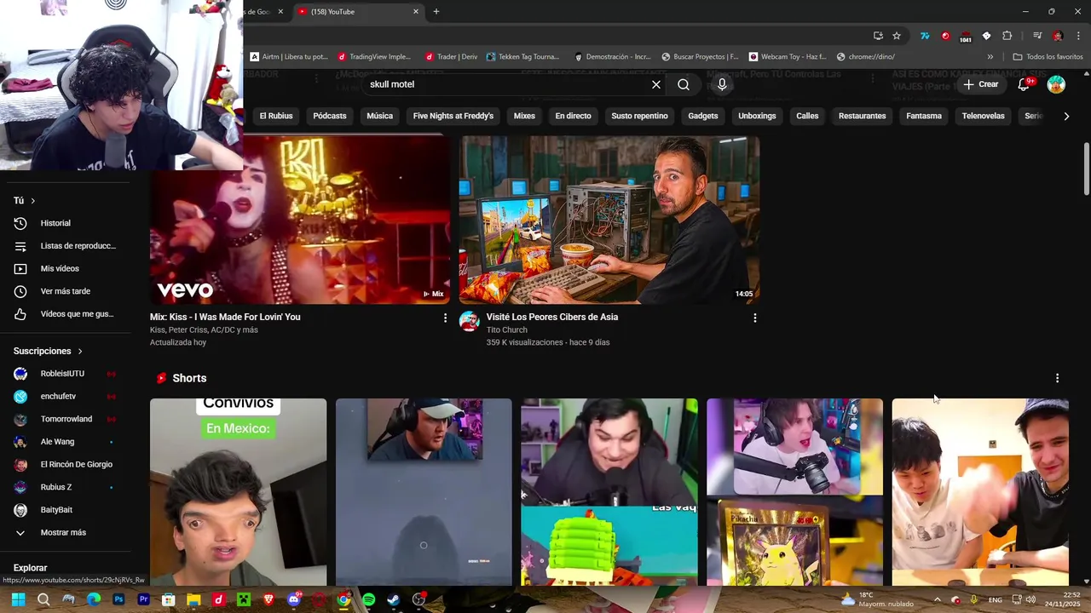Select the El Rubius chip
This screenshot has width=1091, height=613.
276,116
